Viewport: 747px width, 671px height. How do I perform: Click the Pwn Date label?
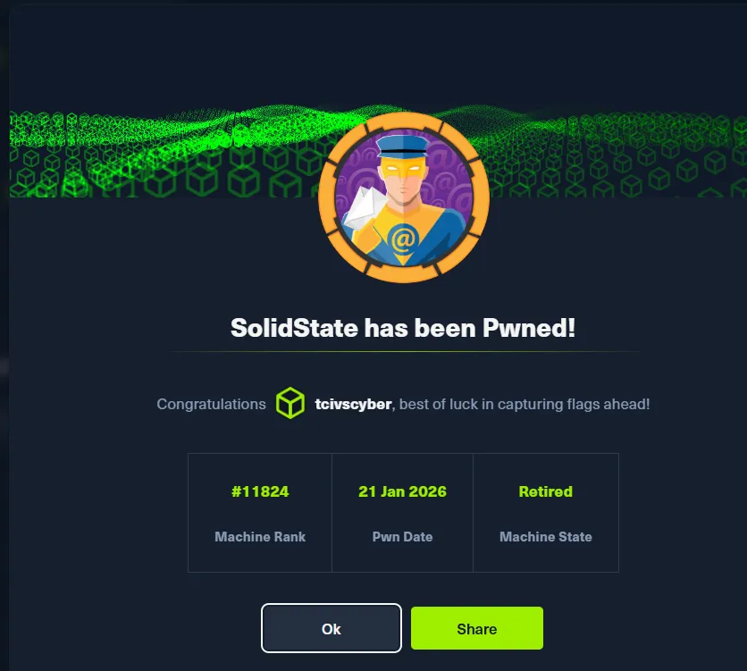point(402,537)
